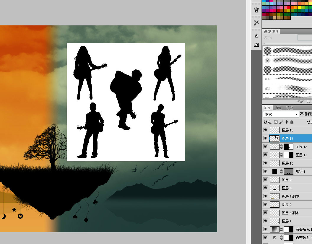Click the gradient thumbnail of 渐变填充 1
The height and width of the screenshot is (244, 312).
click(x=274, y=230)
